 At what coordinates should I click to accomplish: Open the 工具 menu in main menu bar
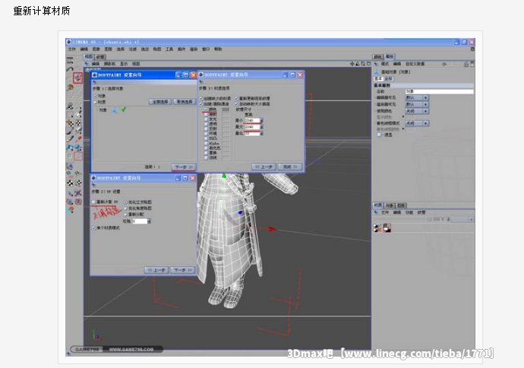coord(169,49)
